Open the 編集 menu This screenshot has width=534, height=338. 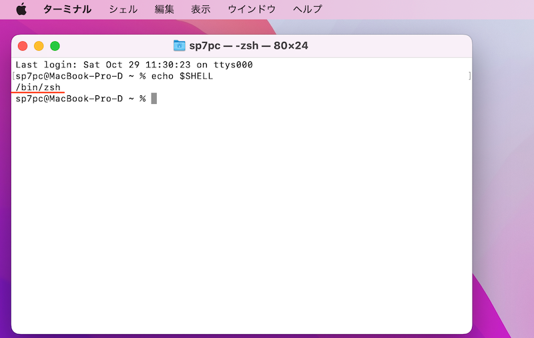click(x=164, y=9)
